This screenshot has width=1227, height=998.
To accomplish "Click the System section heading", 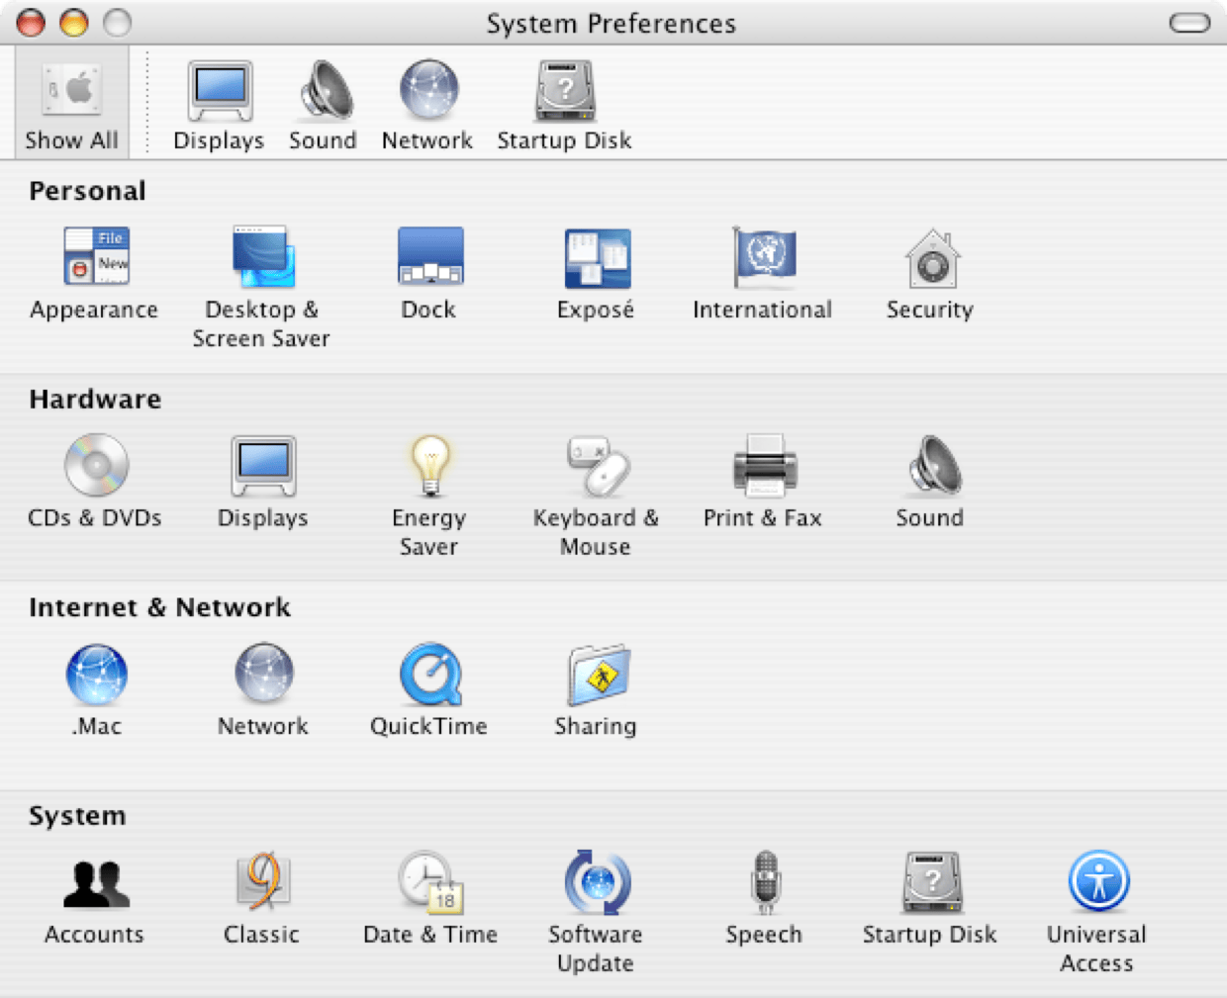I will click(x=77, y=816).
